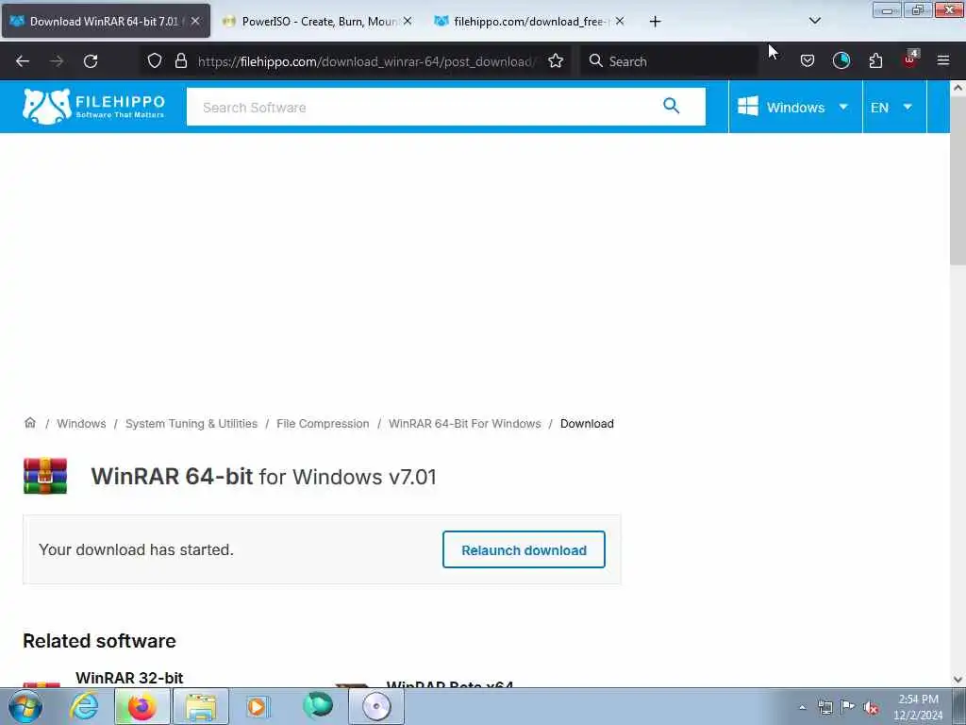This screenshot has height=725, width=966.
Task: Click the FileHippo logo
Action: tap(93, 107)
